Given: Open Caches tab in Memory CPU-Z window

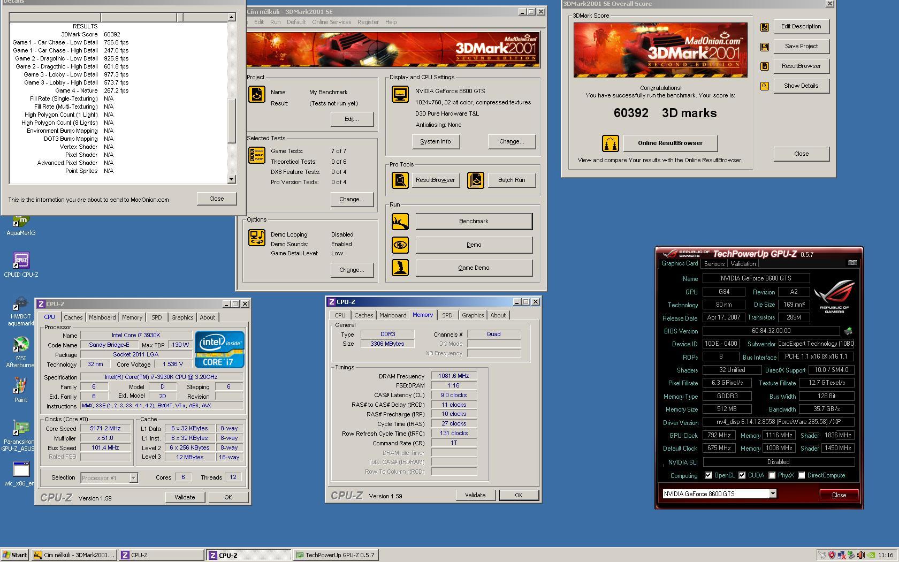Looking at the screenshot, I should click(363, 315).
